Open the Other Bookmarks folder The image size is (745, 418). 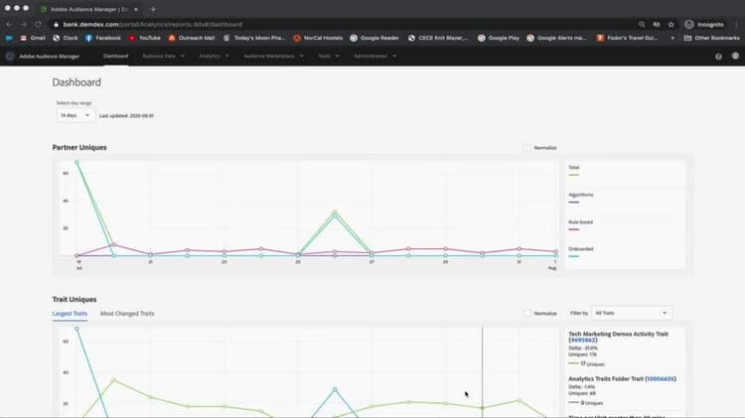coord(711,38)
